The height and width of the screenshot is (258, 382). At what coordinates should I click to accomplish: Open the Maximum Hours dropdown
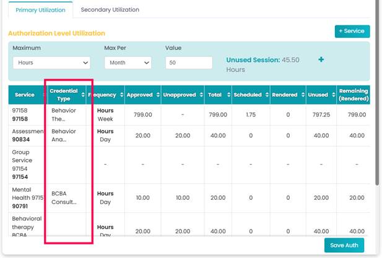[x=51, y=62]
